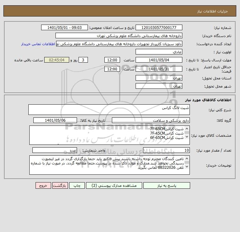
Task: Click the خروج exit button
Action: pos(43,186)
